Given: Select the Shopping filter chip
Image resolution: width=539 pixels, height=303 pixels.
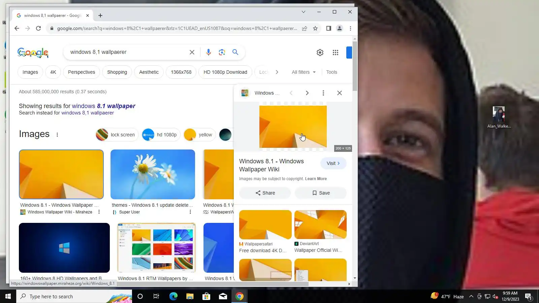Looking at the screenshot, I should pos(117,72).
